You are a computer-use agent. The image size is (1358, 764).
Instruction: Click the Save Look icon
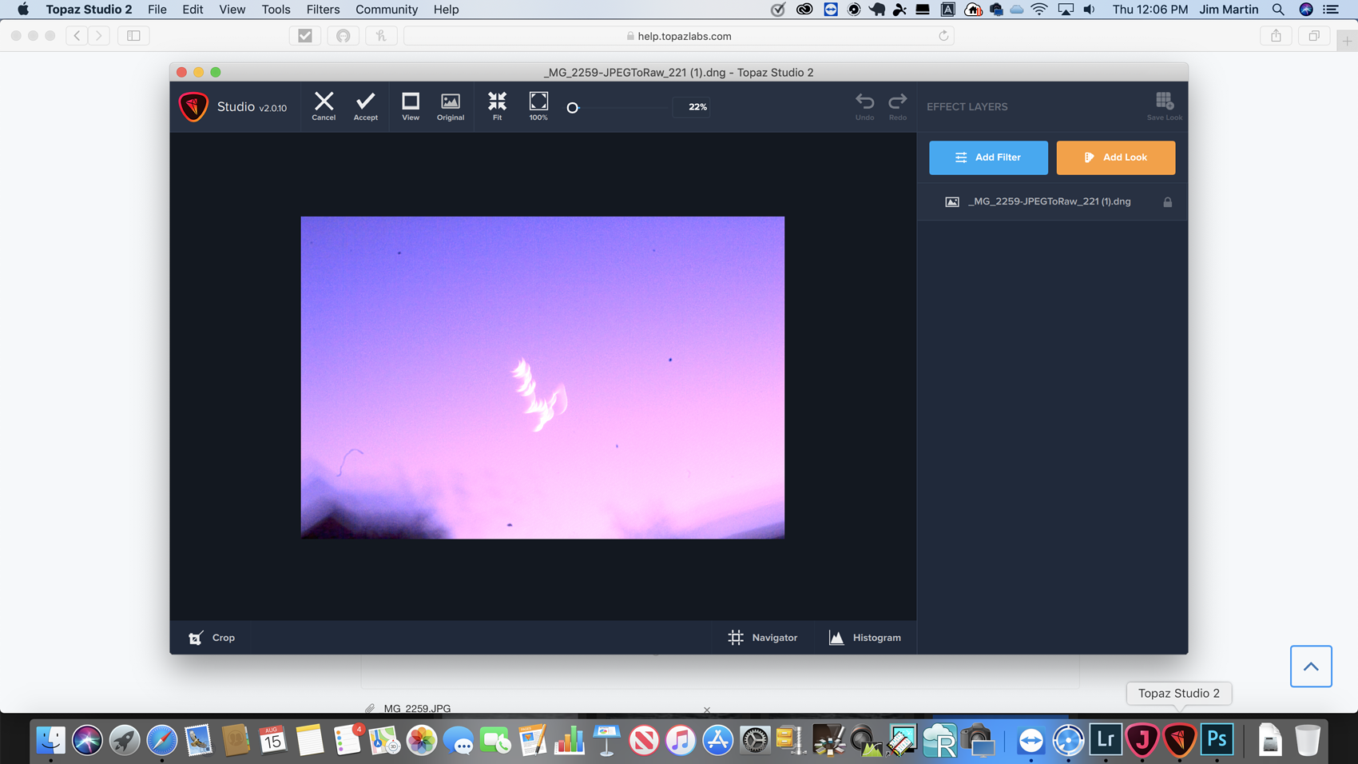[1164, 105]
